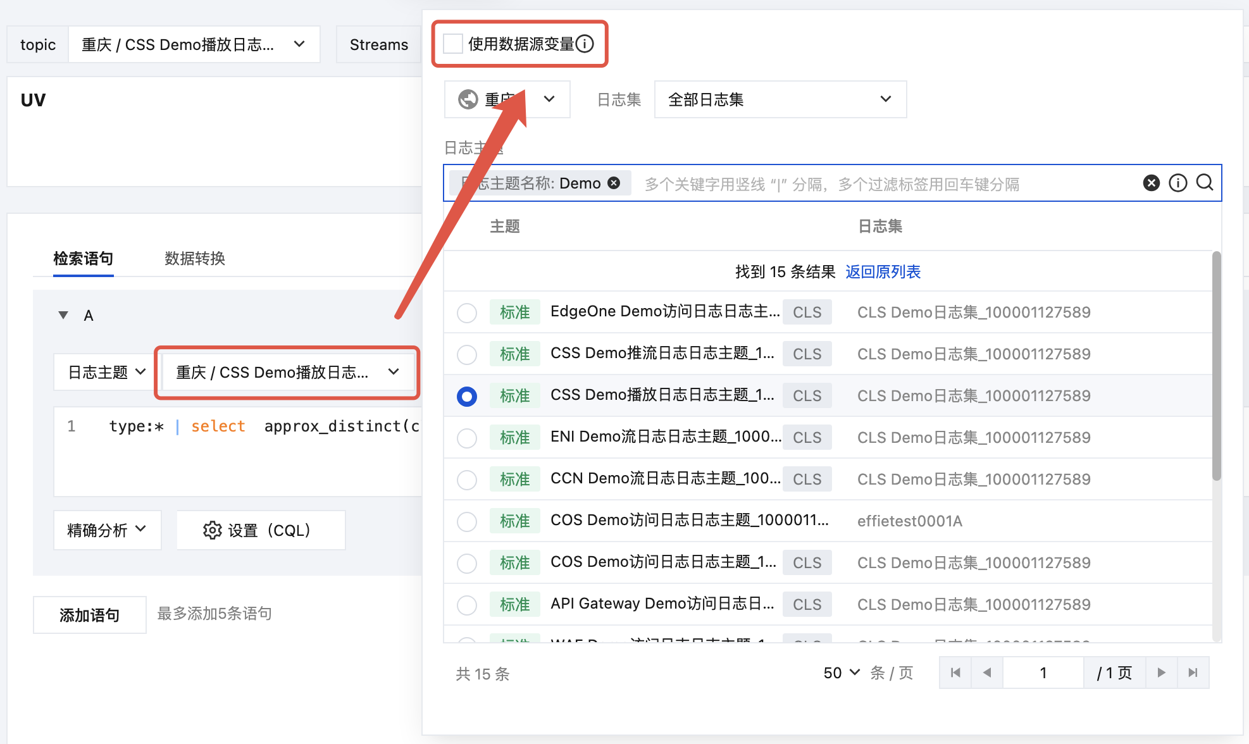Click the search box help info icon
Screen dimensions: 1249x744
(1178, 183)
